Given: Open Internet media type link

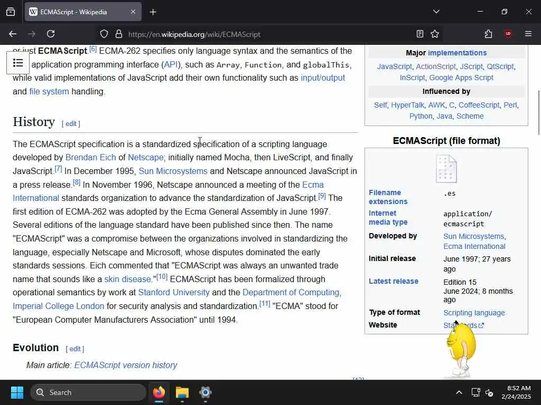Looking at the screenshot, I should tap(388, 218).
